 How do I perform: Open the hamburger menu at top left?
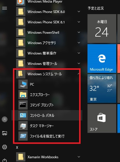click(5, 8)
